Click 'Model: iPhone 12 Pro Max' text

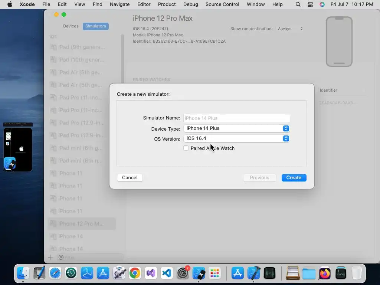158,35
